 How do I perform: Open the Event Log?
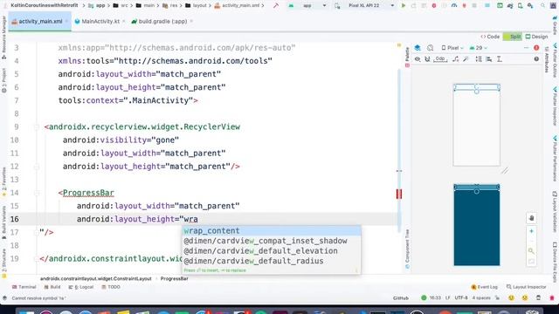[484, 287]
